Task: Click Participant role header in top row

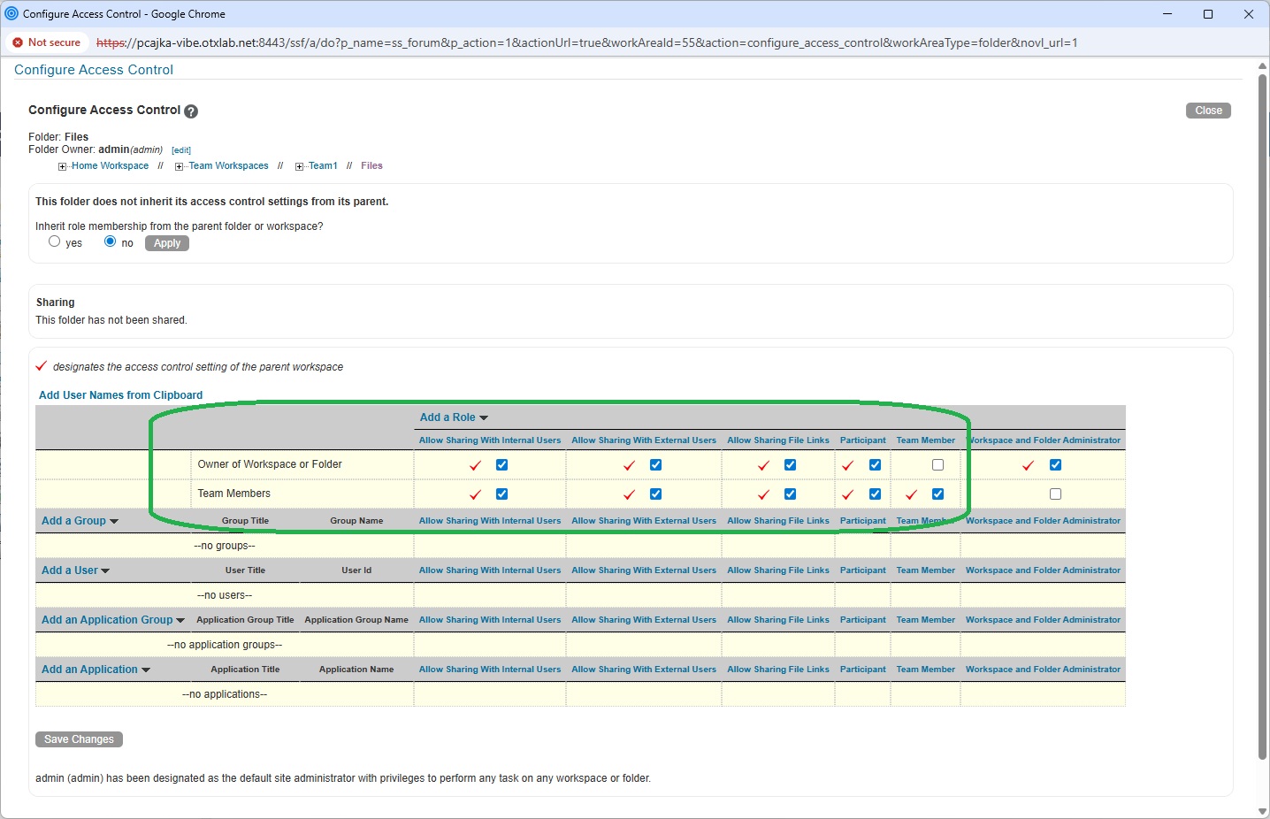Action: coord(863,440)
